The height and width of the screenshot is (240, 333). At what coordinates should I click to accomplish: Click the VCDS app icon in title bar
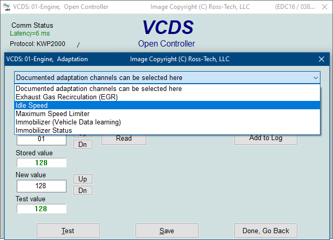[7, 7]
